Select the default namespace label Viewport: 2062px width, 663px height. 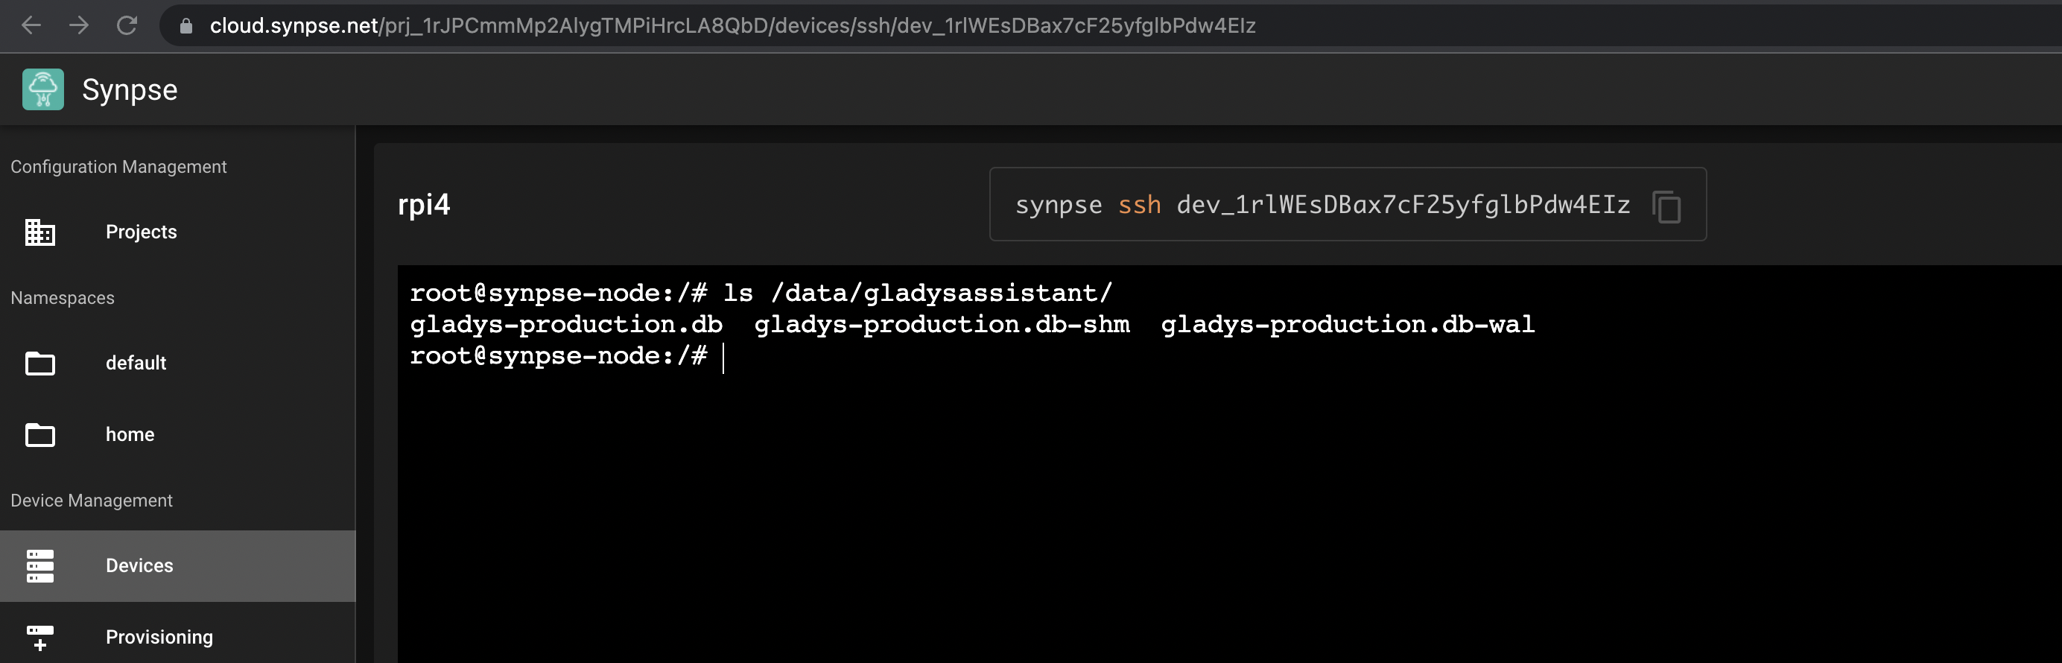pyautogui.click(x=136, y=364)
